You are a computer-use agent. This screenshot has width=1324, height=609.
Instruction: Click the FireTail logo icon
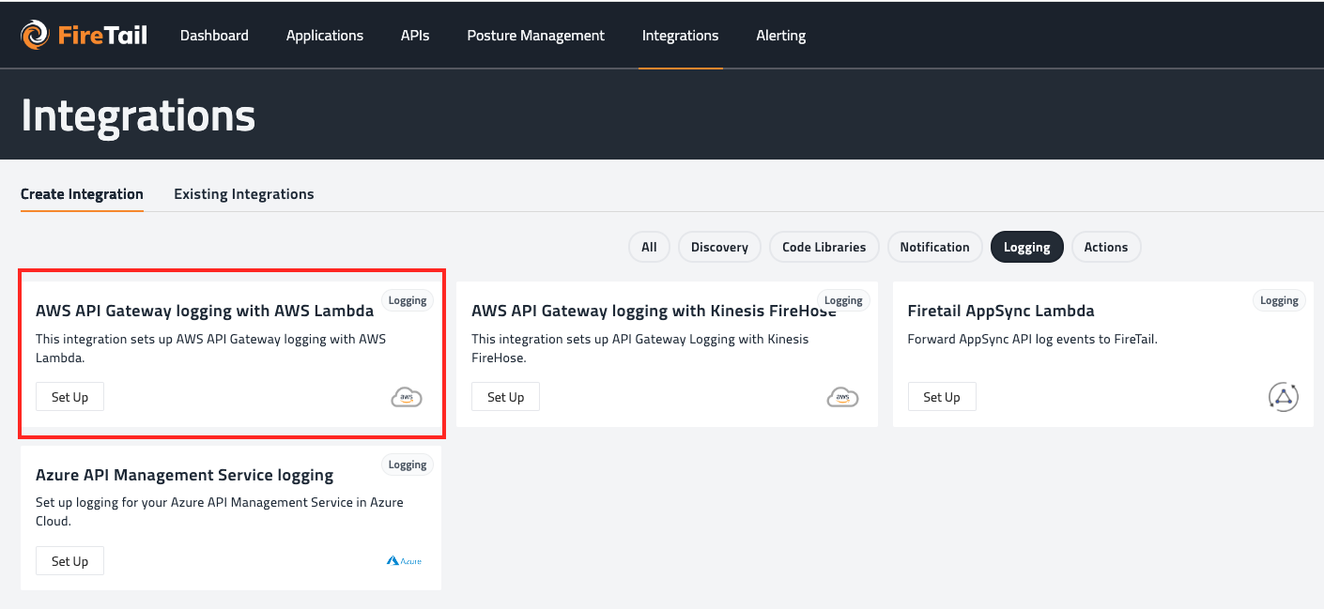35,36
